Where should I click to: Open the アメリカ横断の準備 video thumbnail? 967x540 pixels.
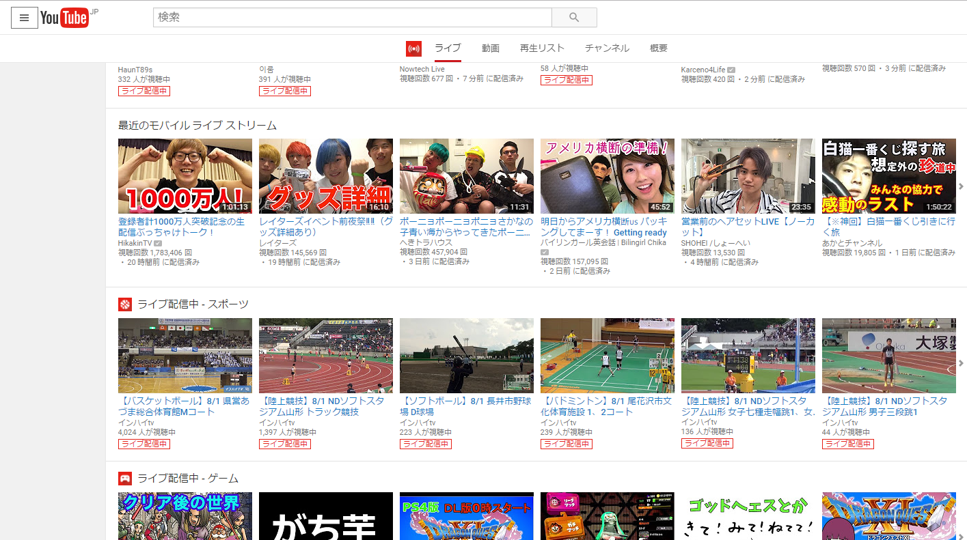tap(608, 176)
